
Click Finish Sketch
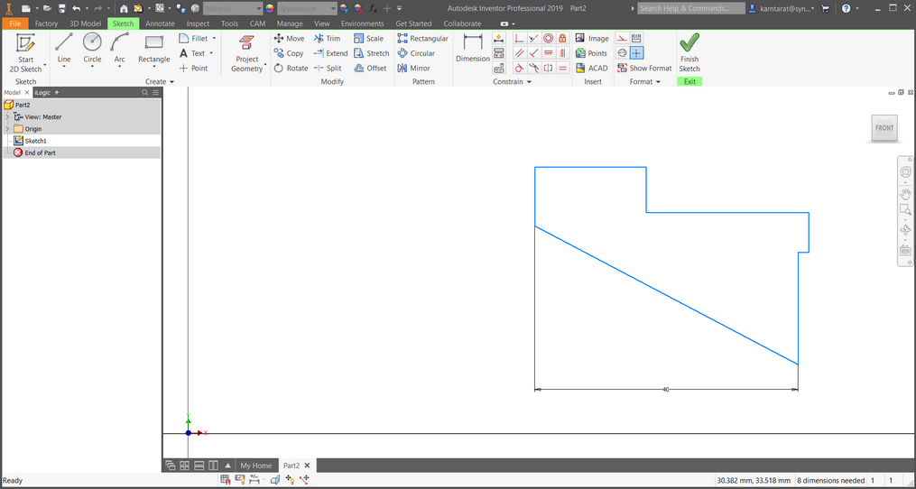[689, 52]
